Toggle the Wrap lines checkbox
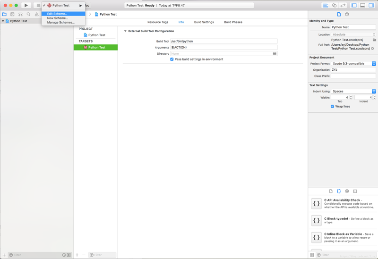 tap(333, 107)
